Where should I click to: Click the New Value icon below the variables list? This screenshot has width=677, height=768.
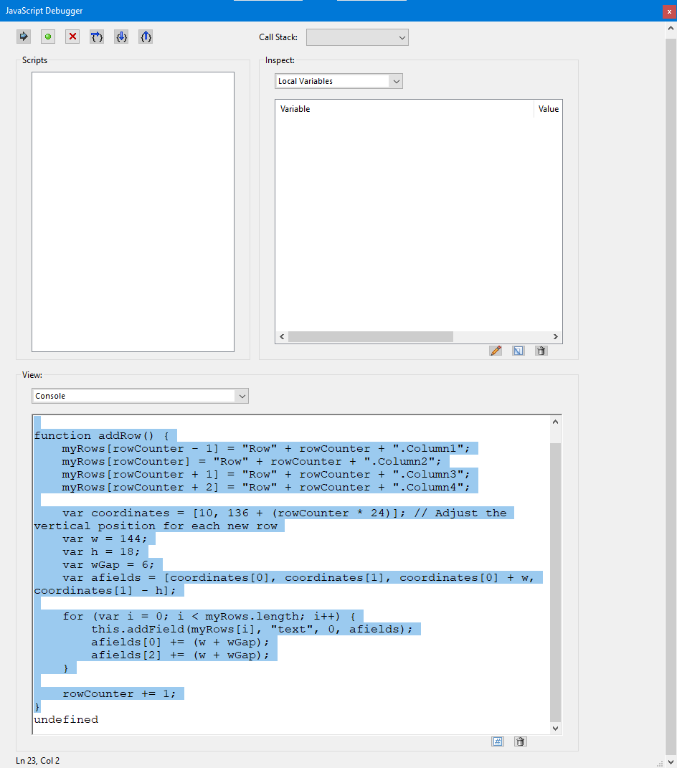point(518,350)
